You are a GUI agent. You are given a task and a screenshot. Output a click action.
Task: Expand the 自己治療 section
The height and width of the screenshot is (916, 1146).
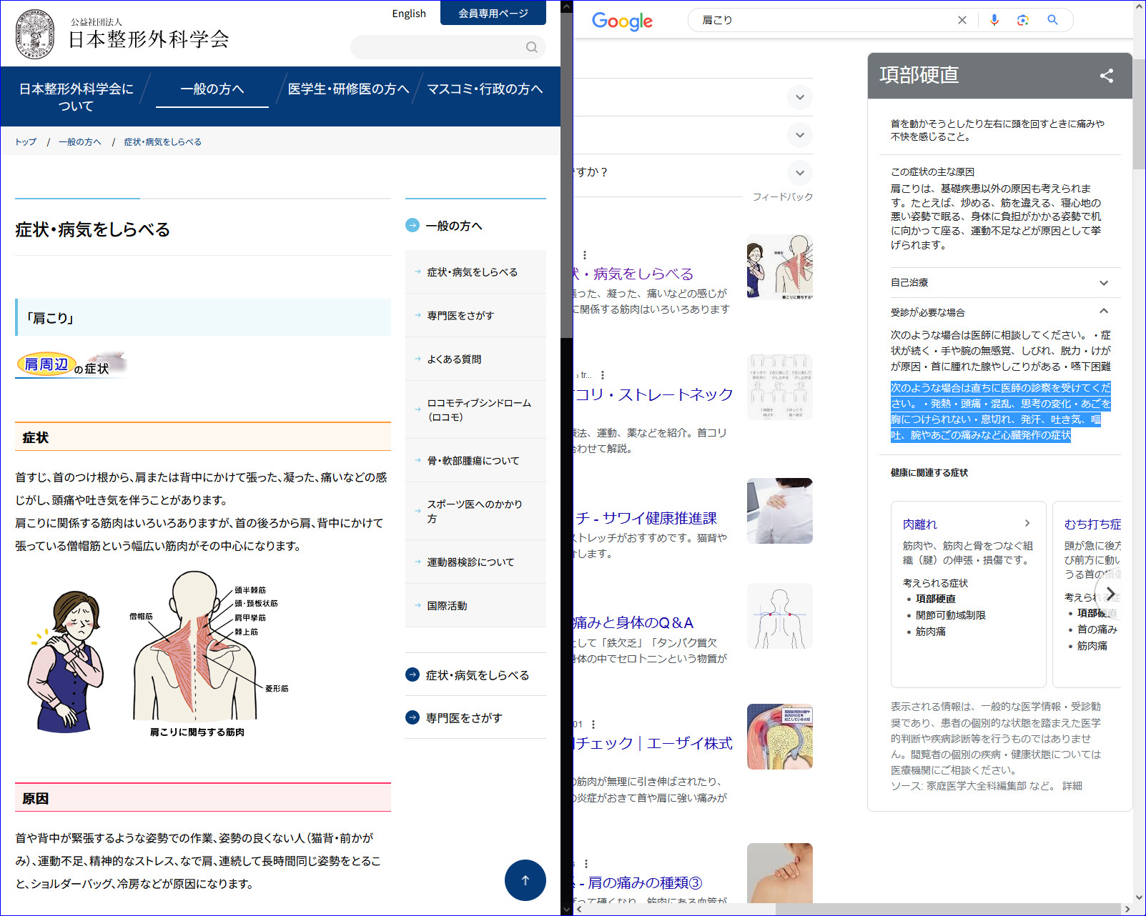click(x=1103, y=283)
